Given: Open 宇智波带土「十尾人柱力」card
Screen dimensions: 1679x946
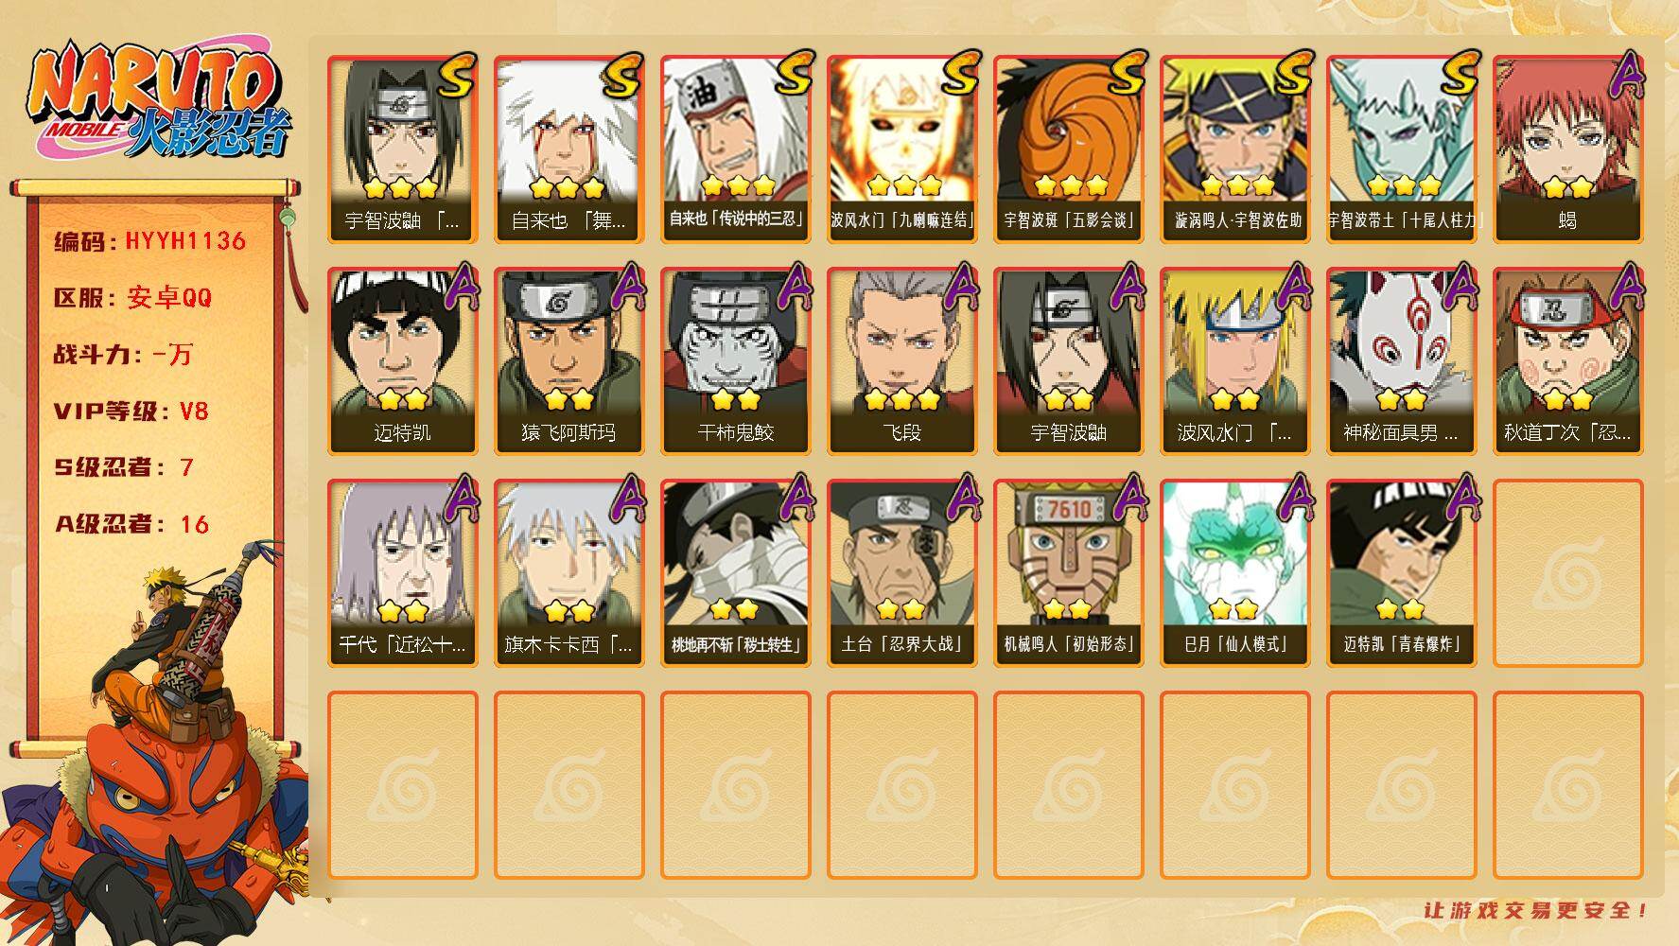Looking at the screenshot, I should (x=1401, y=149).
